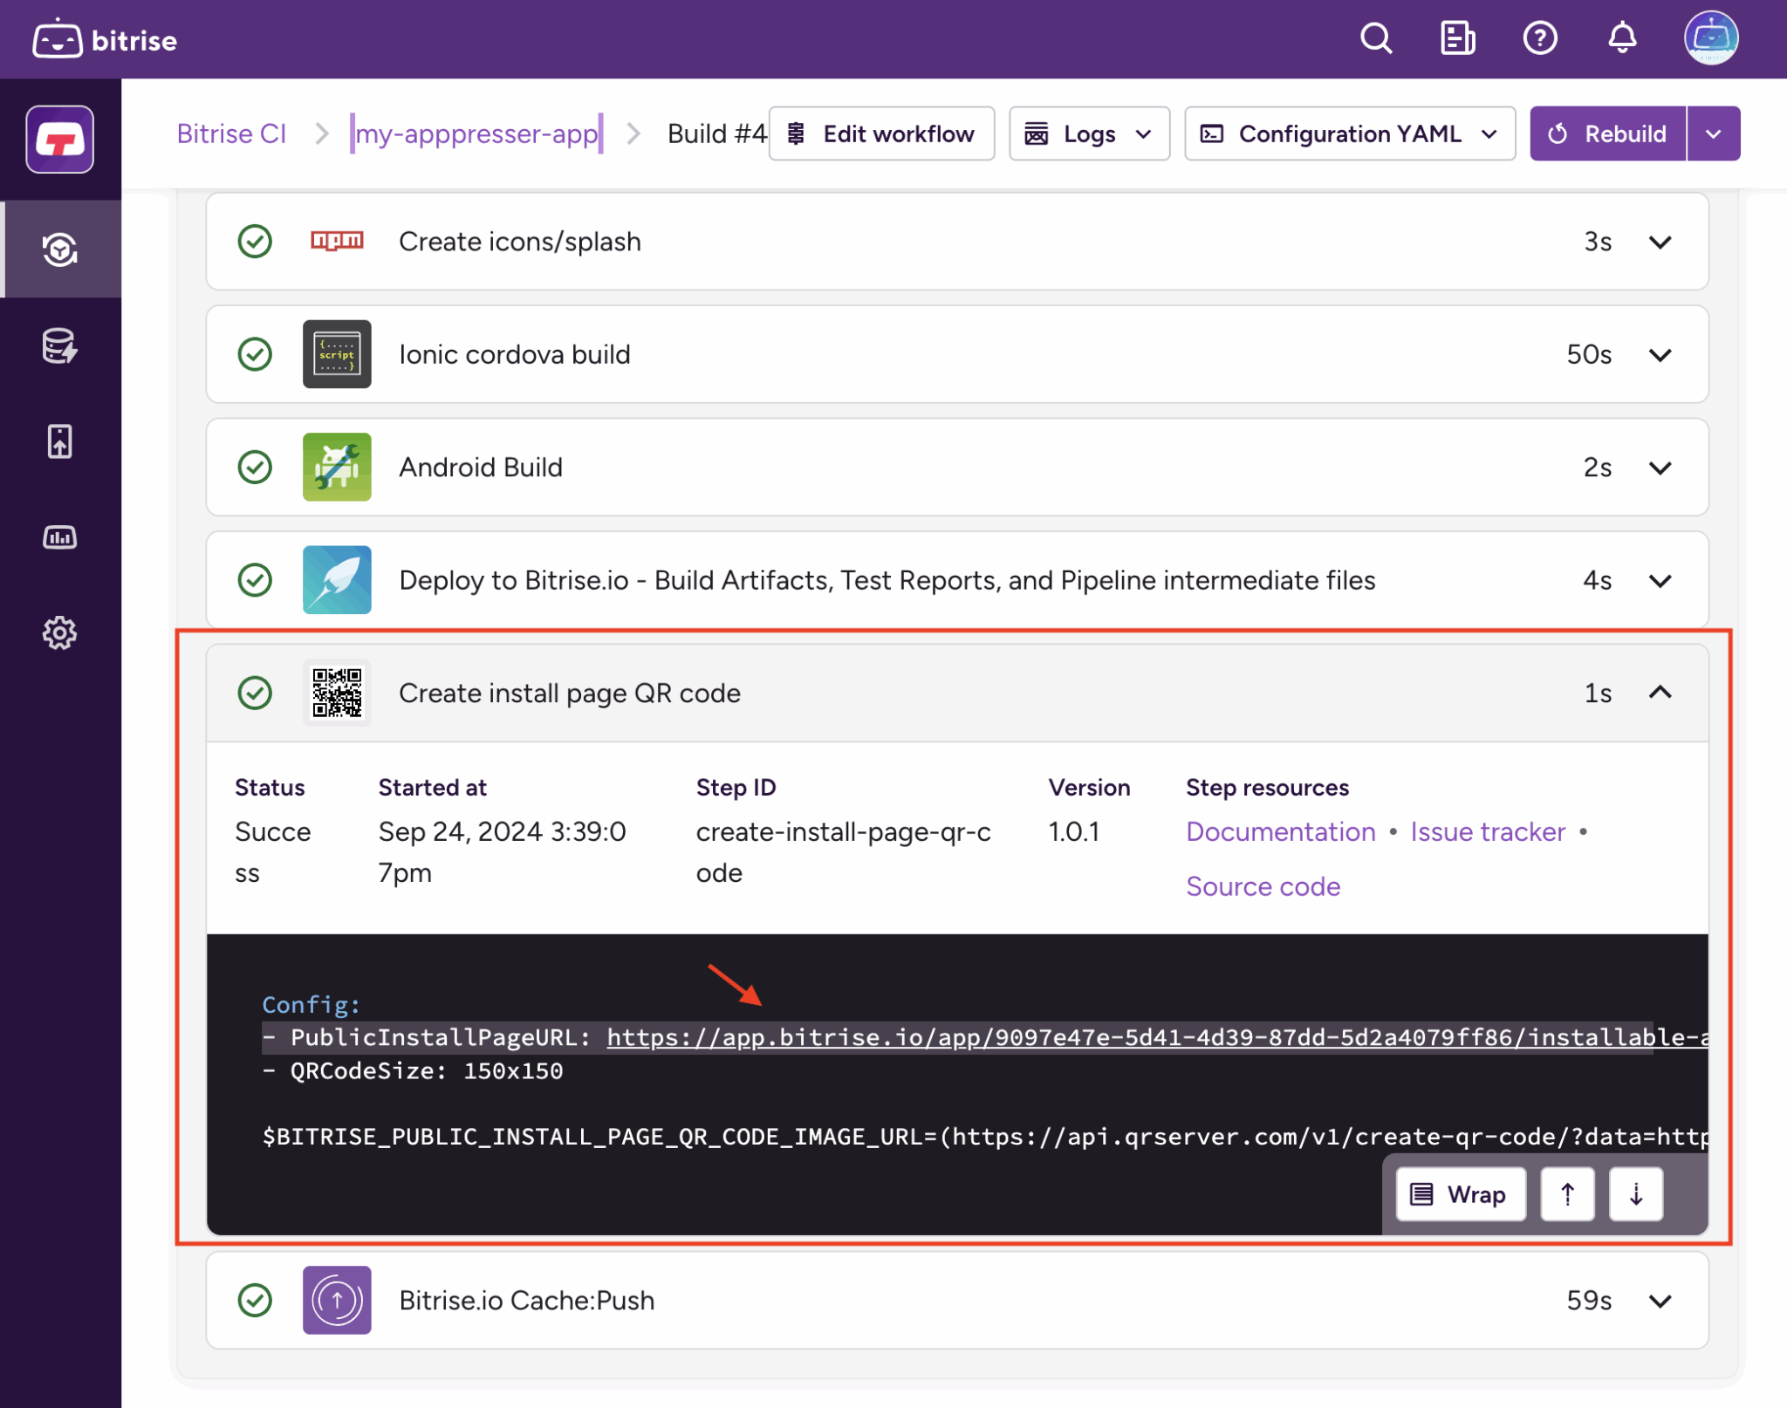Open notifications bell icon

1622,39
